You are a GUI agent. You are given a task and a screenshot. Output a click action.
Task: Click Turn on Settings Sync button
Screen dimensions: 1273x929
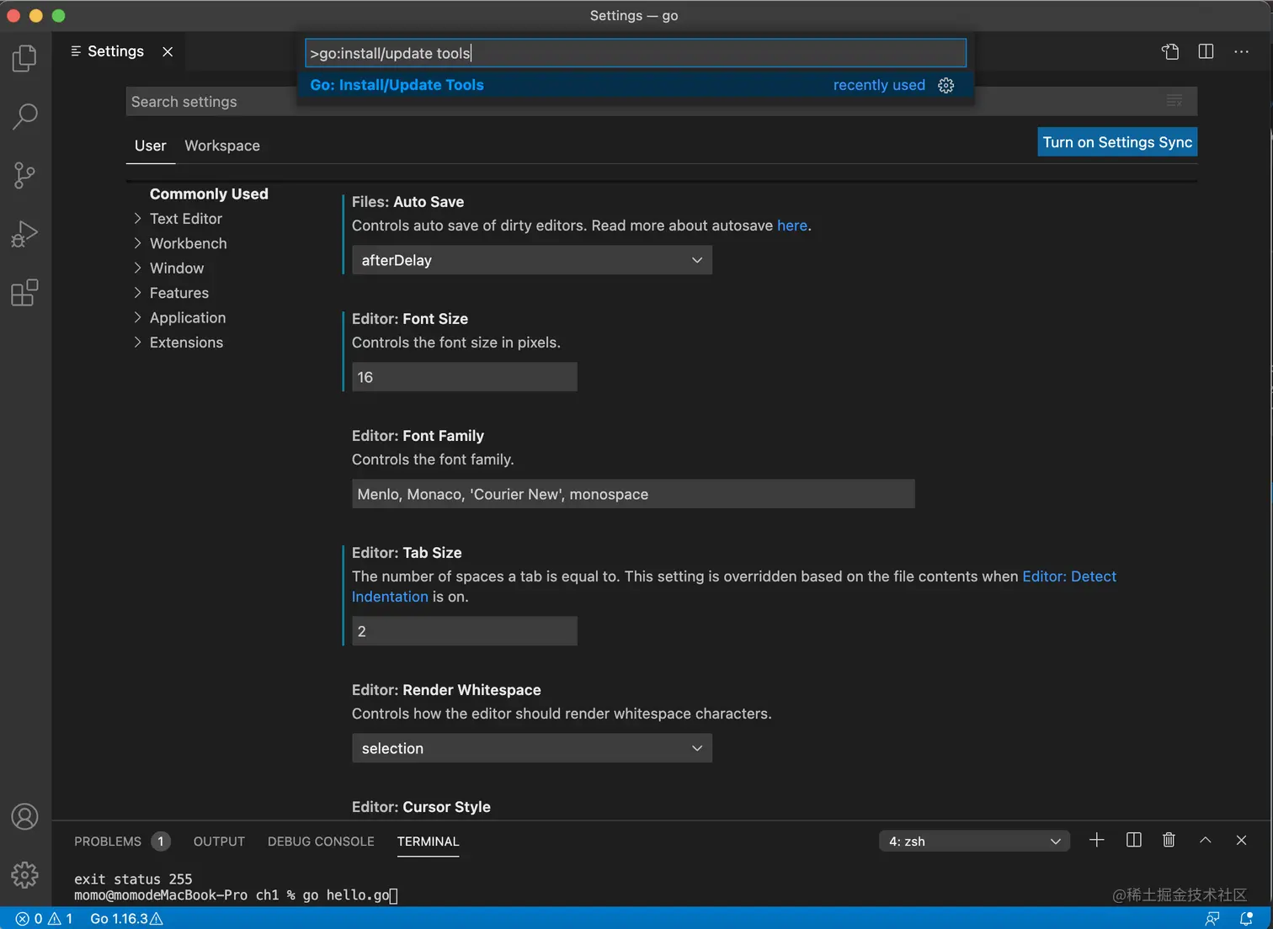pyautogui.click(x=1117, y=142)
